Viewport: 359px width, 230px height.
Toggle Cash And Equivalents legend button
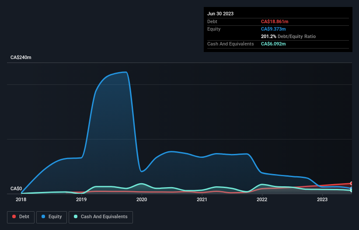coord(101,217)
